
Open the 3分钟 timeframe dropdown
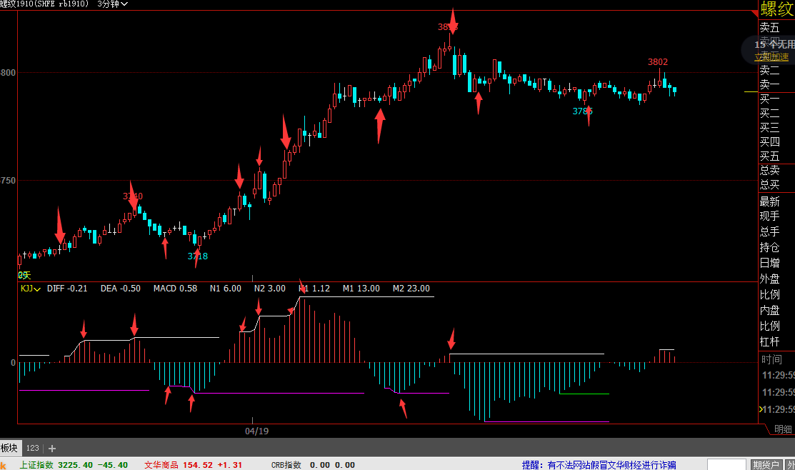[112, 4]
